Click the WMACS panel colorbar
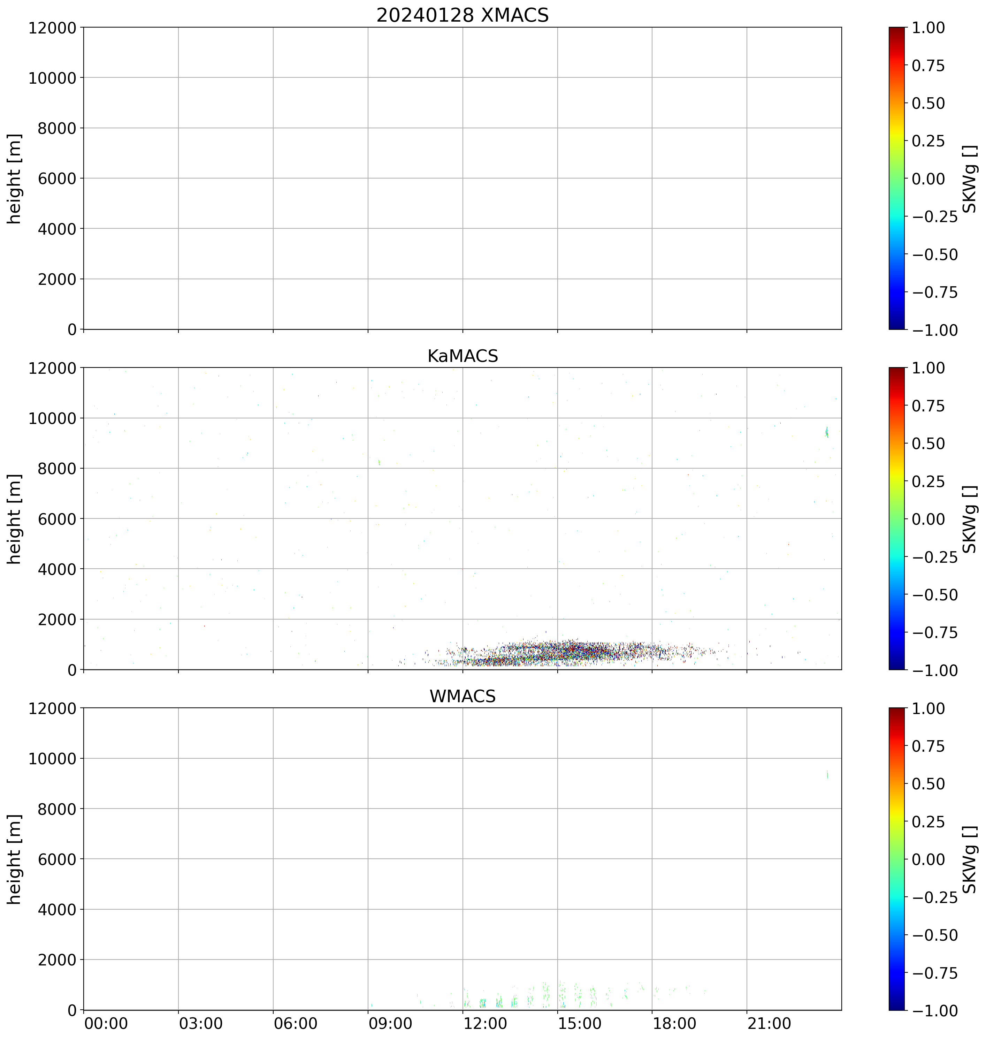 point(897,859)
